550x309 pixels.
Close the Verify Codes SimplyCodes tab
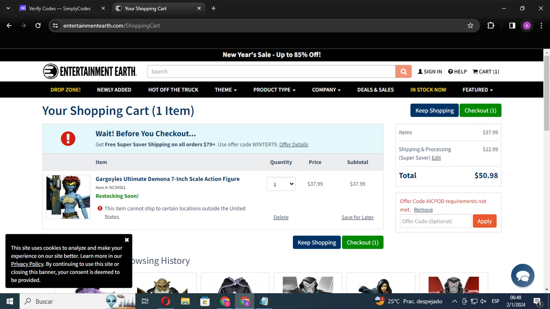tap(103, 8)
